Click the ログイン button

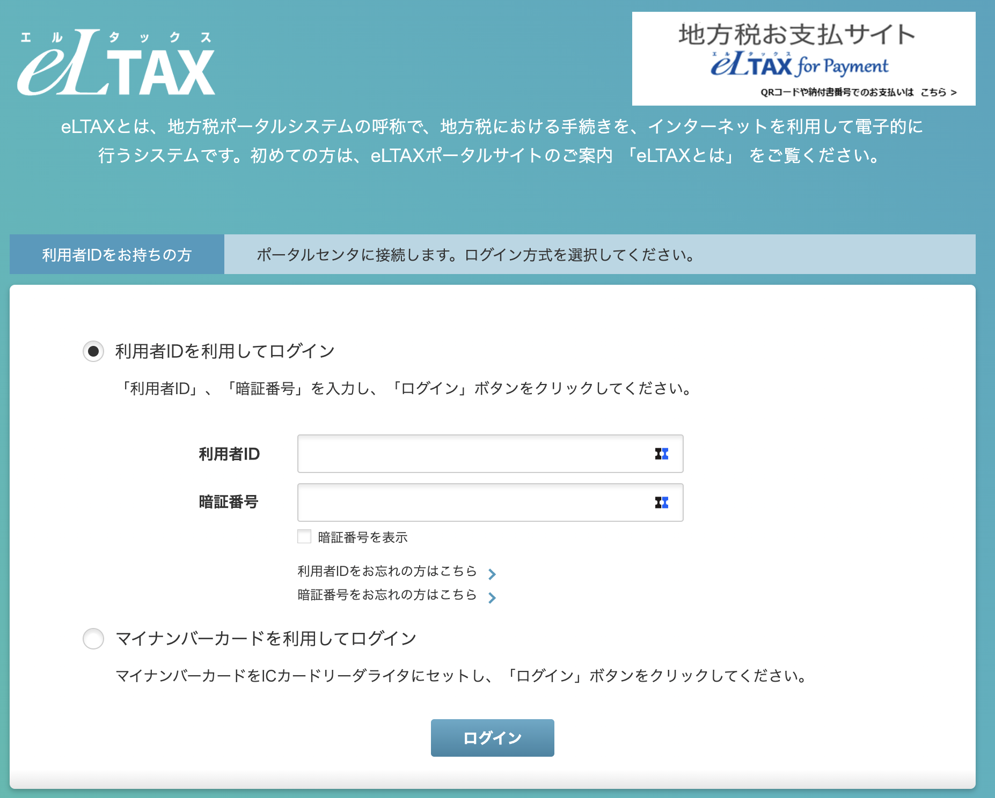(492, 738)
